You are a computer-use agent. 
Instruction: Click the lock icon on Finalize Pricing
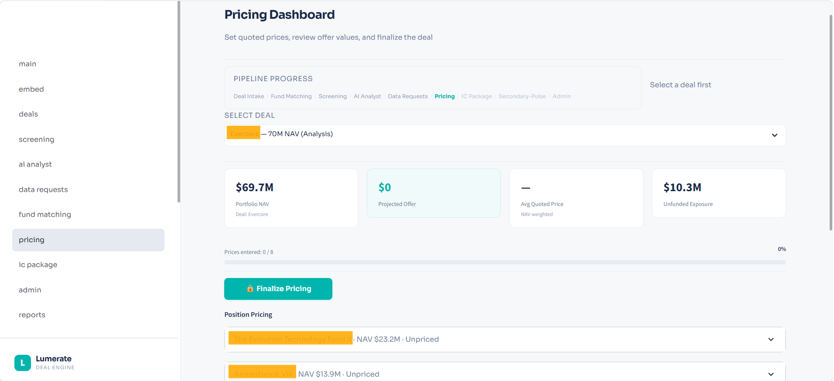250,288
